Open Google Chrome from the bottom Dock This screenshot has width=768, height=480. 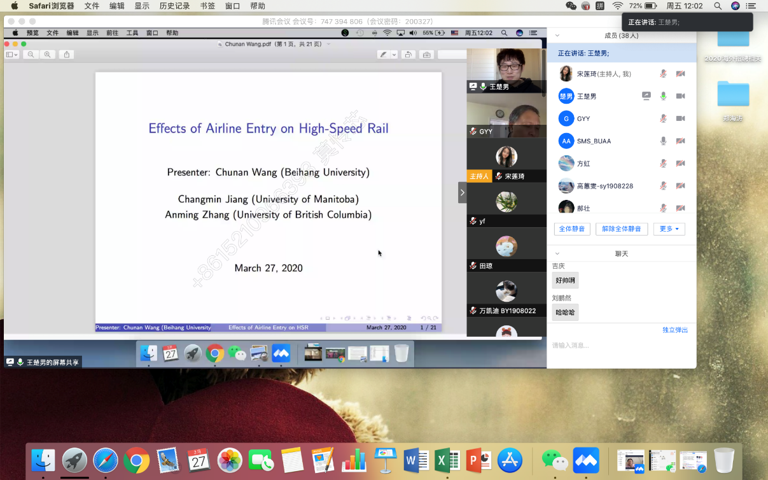pos(136,460)
